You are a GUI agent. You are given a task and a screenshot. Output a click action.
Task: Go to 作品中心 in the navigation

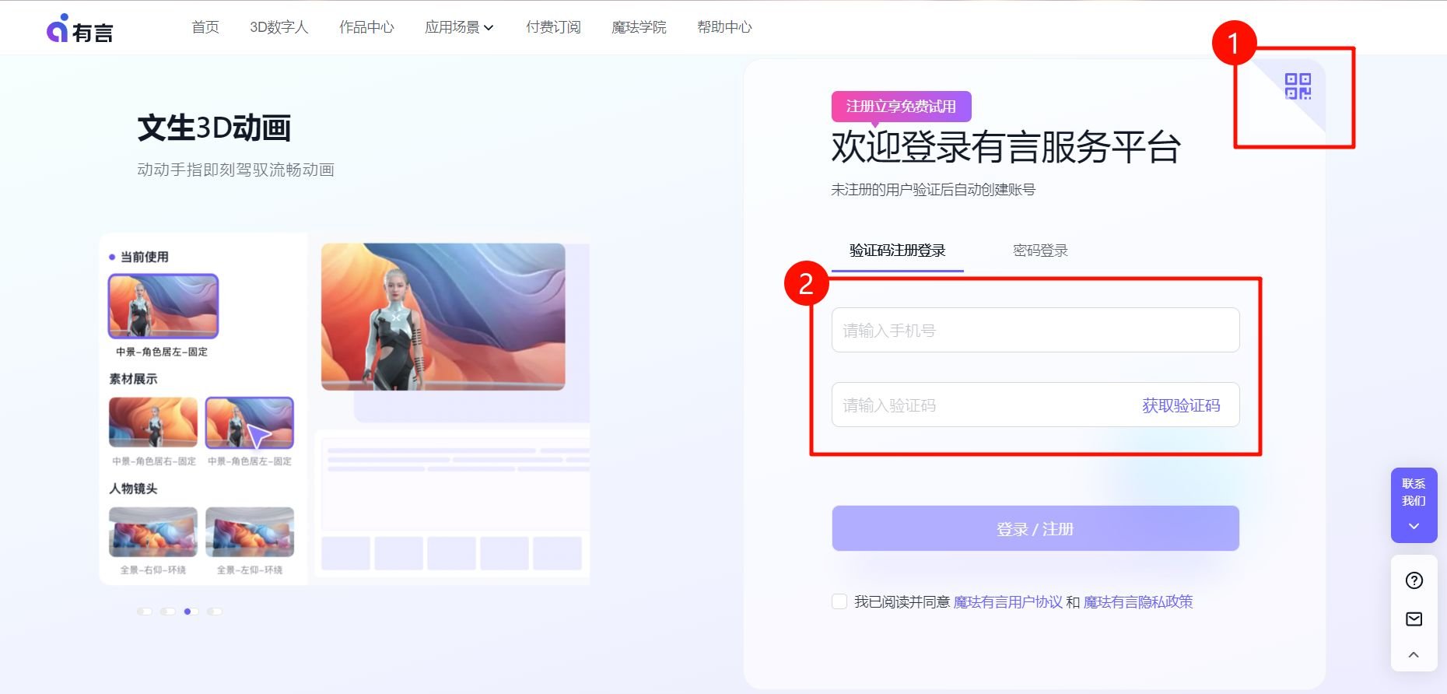366,27
